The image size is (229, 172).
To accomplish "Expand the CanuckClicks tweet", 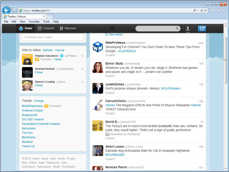I will [110, 114].
